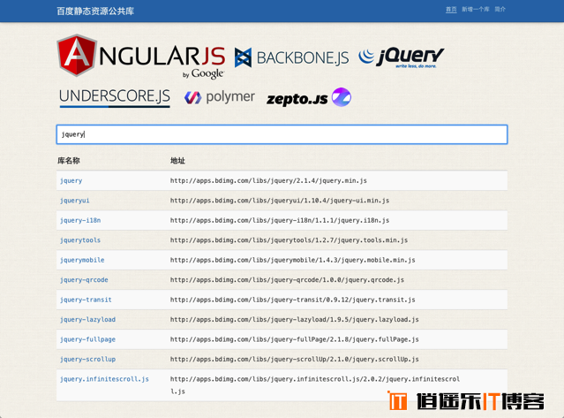Select the jquery.mobile.min.js URL text

point(292,260)
